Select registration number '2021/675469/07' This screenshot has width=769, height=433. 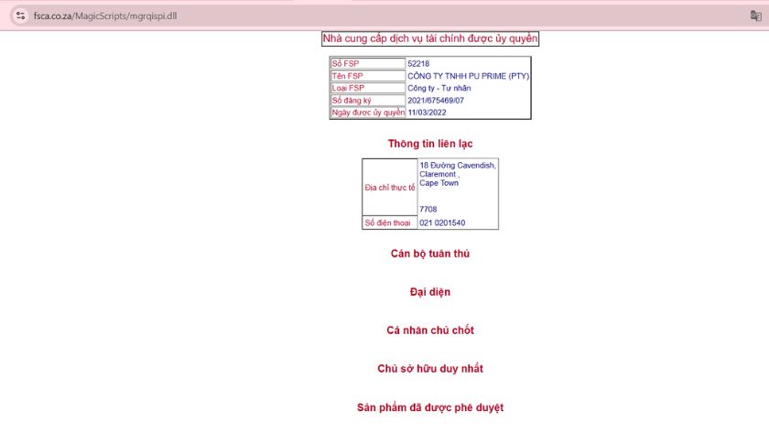click(x=436, y=101)
